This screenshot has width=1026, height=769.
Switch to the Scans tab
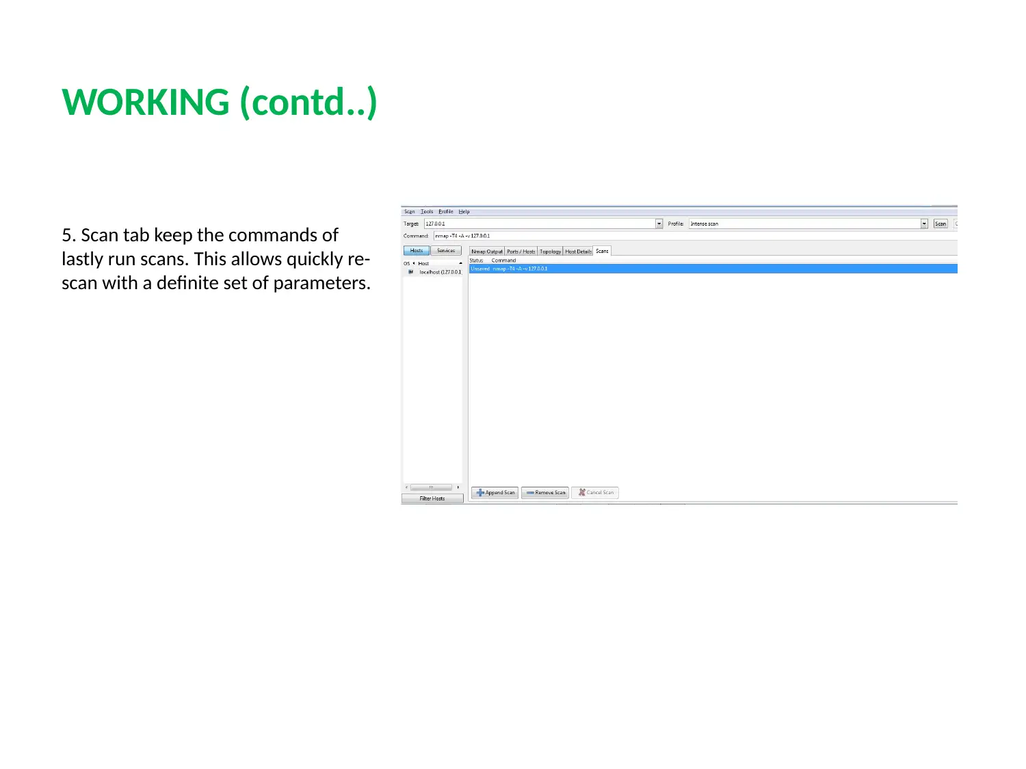[602, 251]
